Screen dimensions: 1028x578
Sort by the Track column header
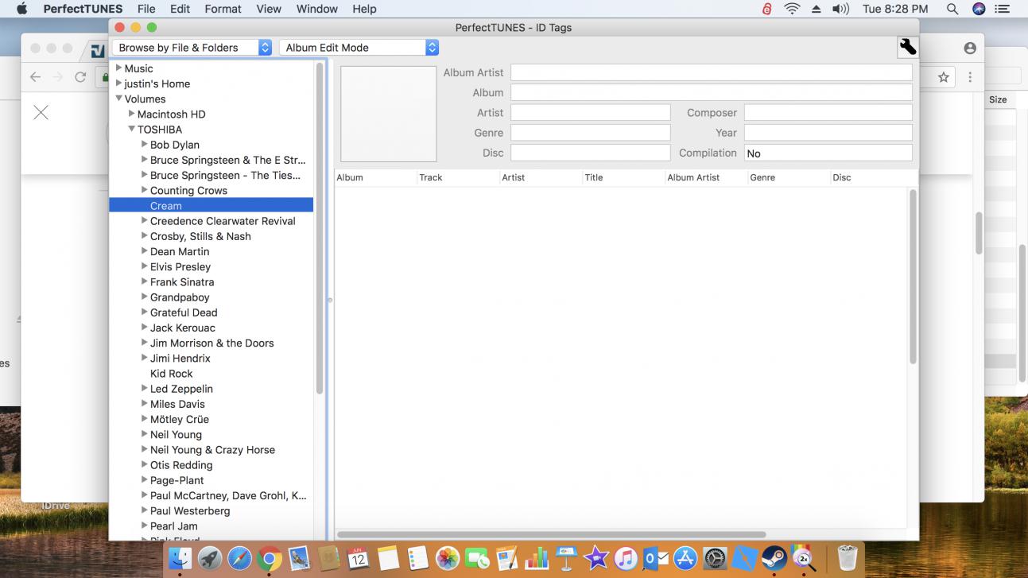point(457,177)
